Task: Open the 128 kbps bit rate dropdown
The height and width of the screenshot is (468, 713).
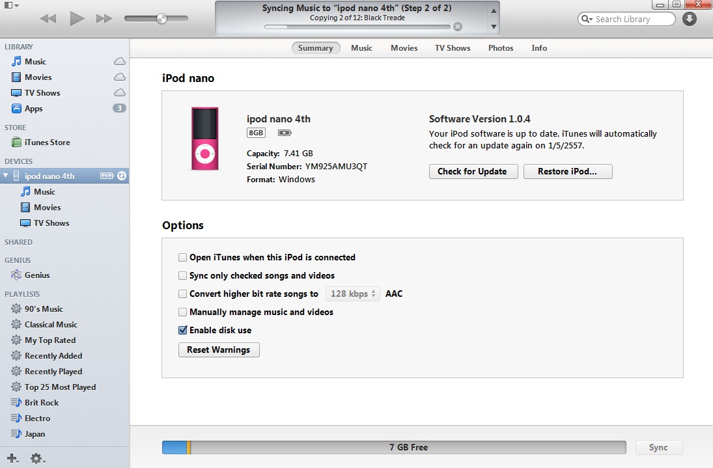Action: (353, 294)
